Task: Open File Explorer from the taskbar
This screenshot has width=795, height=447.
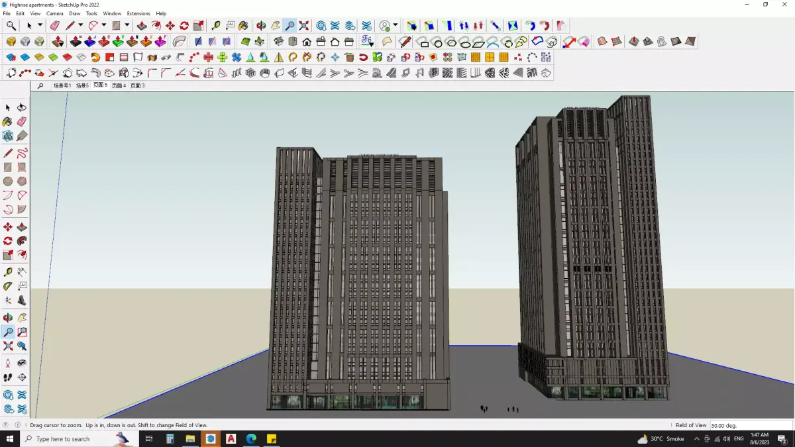Action: point(190,438)
